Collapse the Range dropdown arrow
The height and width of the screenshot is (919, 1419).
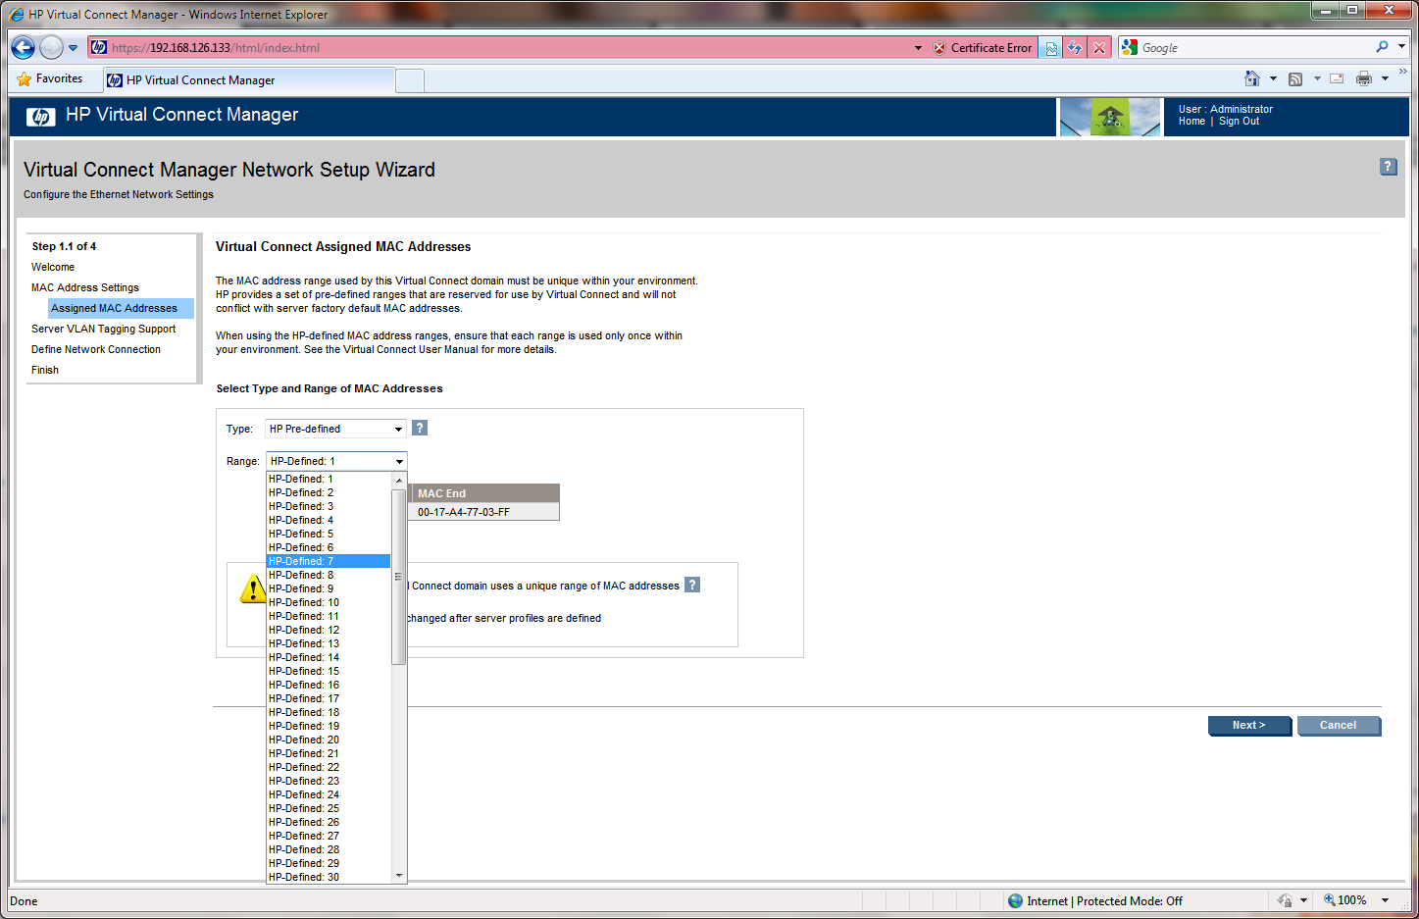399,461
